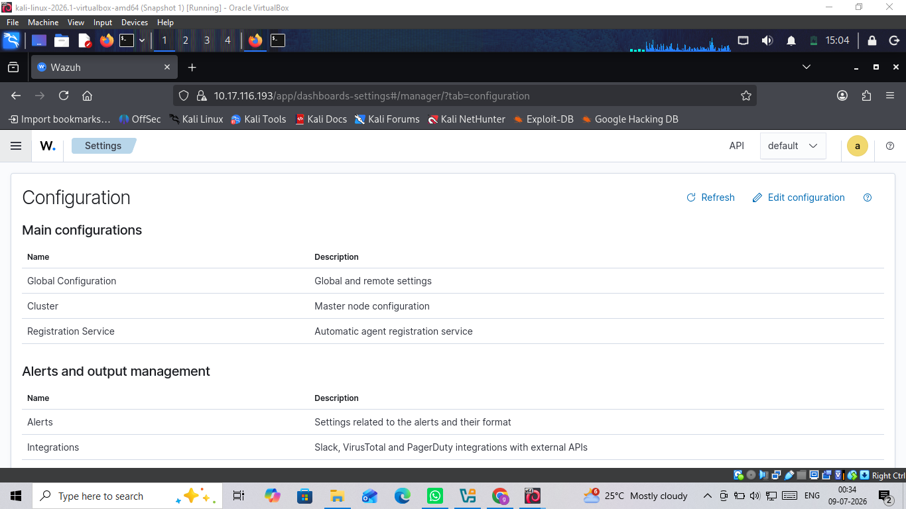The image size is (906, 509).
Task: Open the file manager icon in Kali panel
Action: click(62, 40)
